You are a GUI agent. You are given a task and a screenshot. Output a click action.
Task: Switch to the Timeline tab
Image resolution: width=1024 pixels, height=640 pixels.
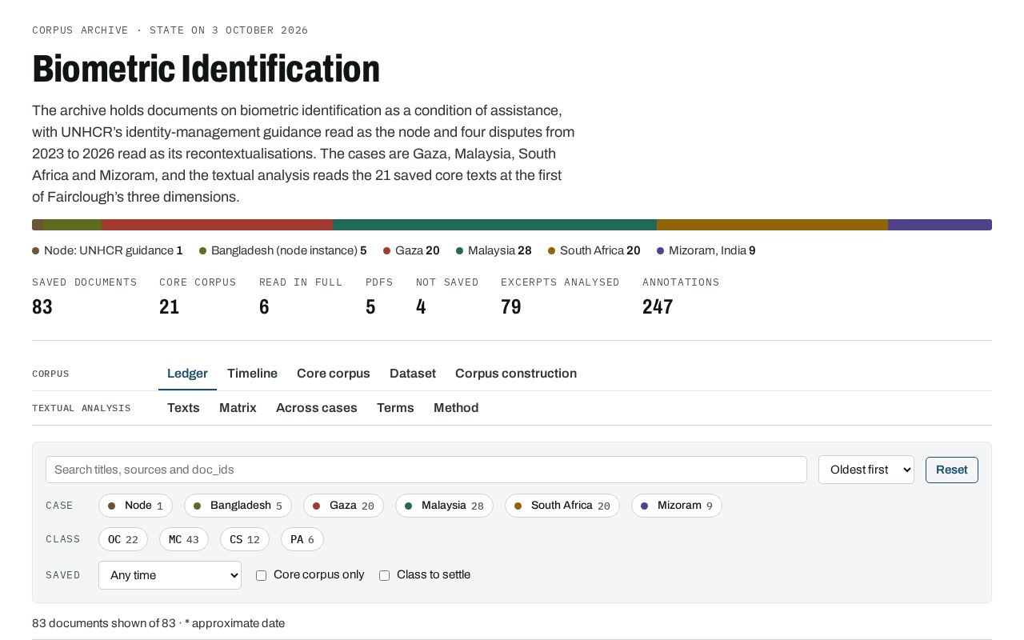[x=252, y=374]
